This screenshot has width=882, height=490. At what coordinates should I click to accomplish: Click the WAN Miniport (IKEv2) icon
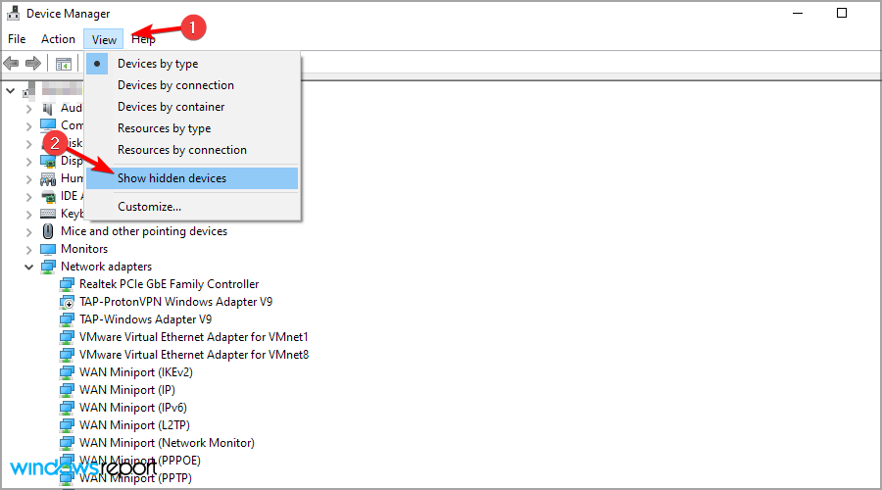coord(67,372)
